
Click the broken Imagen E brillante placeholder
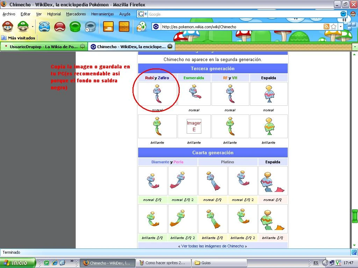pyautogui.click(x=194, y=126)
